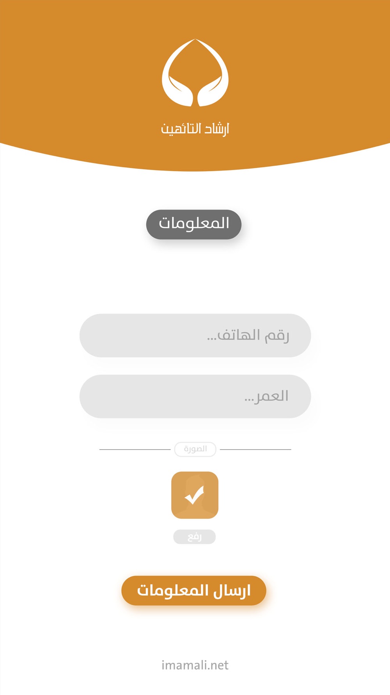Screen dimensions: 390x695
Task: Select the gray المعلومات pill tab
Action: point(194,224)
